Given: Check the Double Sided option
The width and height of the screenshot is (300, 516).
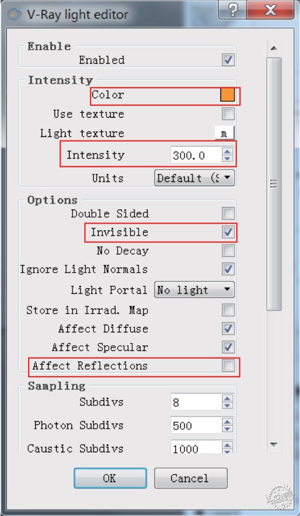Looking at the screenshot, I should 228,214.
